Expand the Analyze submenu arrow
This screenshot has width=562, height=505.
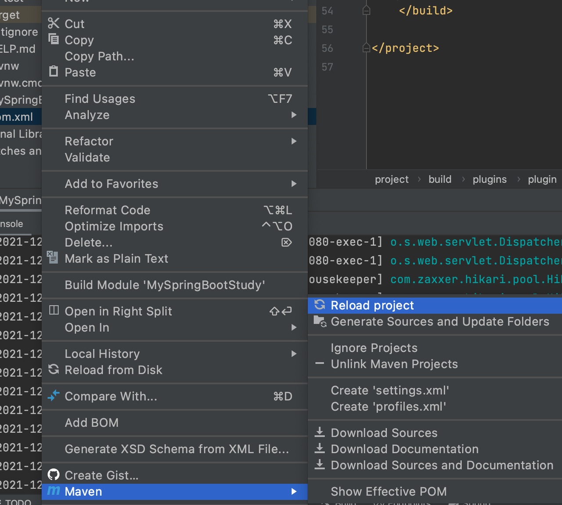coord(294,115)
